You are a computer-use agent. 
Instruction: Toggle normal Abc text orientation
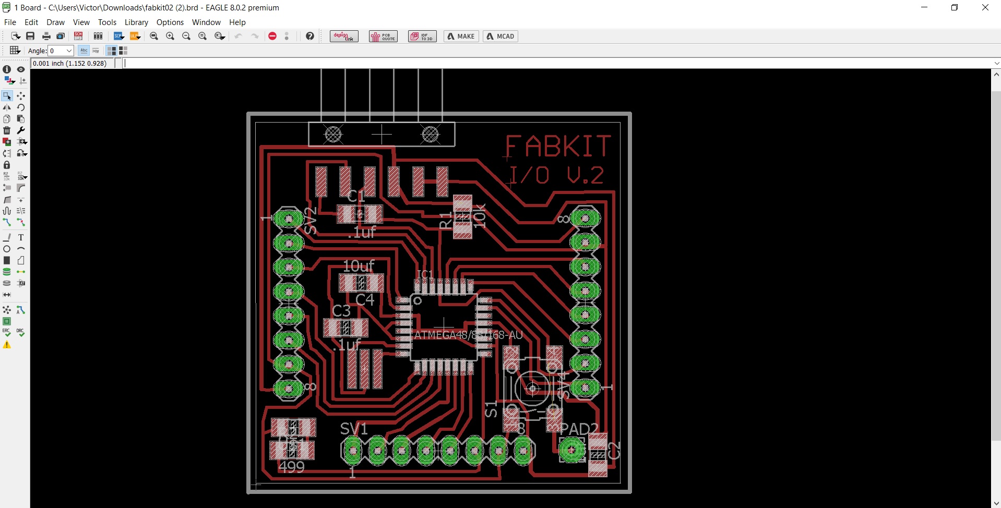[x=84, y=51]
